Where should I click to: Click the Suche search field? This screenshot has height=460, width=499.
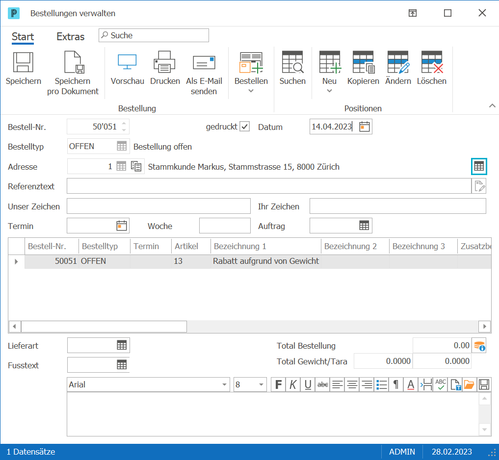[x=154, y=35]
